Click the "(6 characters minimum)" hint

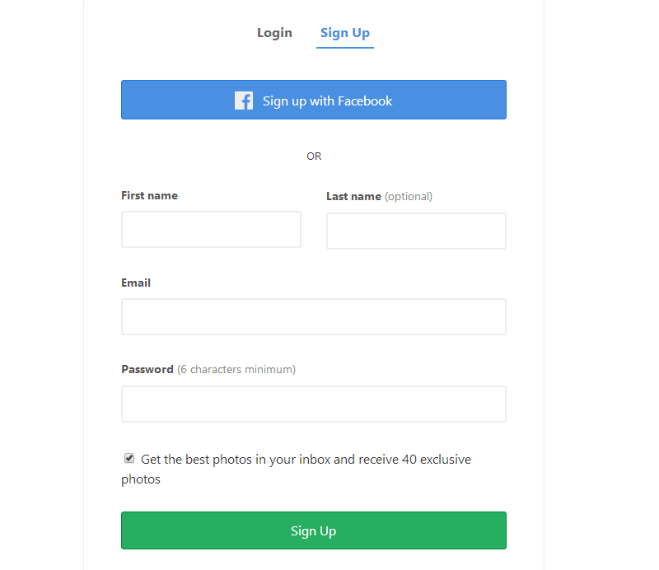236,370
